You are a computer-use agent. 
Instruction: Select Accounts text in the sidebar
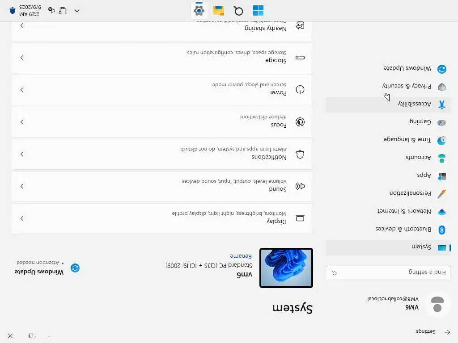(418, 157)
